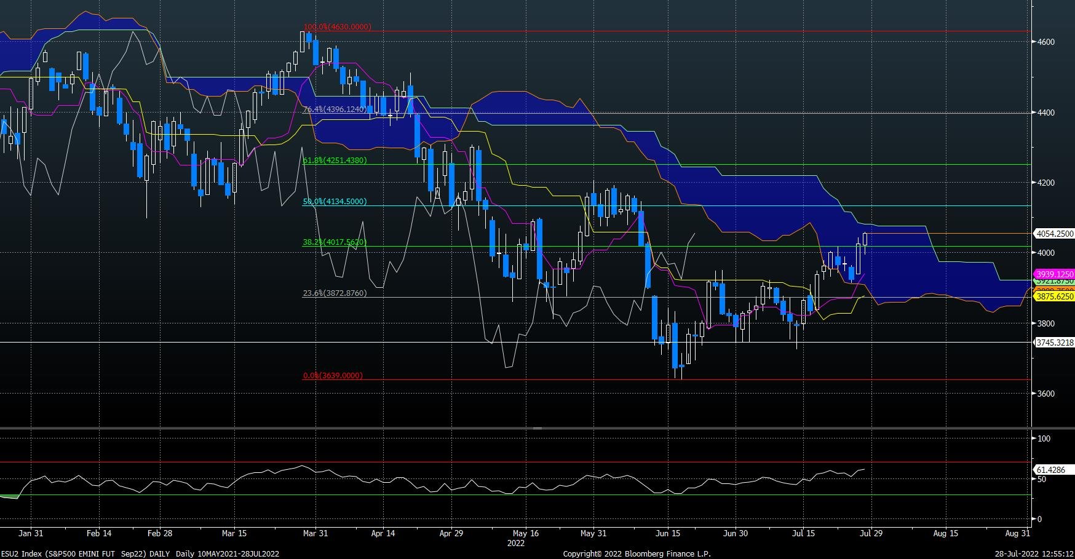Screen dimensions: 1075x559
Task: Click the Aug 15 date label
Action: coord(946,534)
